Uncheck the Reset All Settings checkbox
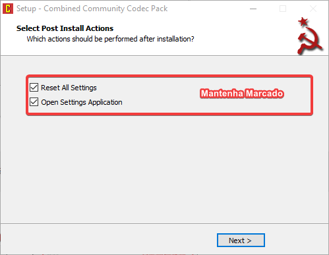The width and height of the screenshot is (329, 255). (34, 88)
